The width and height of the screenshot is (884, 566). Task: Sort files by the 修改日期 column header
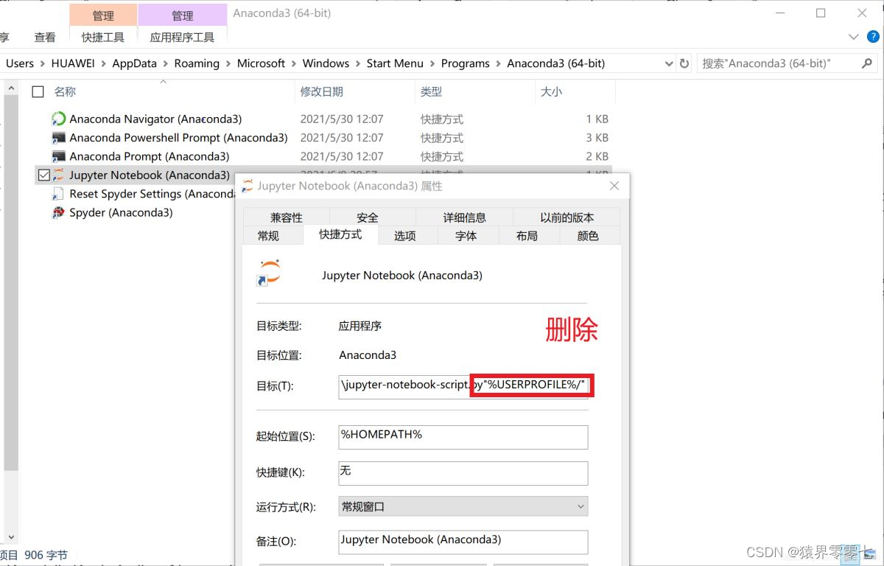click(x=322, y=92)
